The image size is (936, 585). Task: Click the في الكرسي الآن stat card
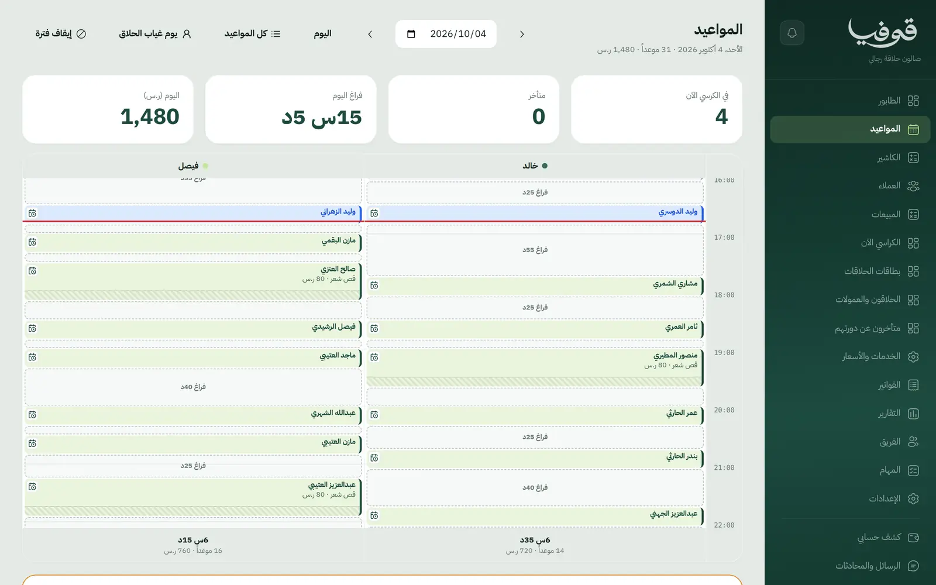(656, 109)
